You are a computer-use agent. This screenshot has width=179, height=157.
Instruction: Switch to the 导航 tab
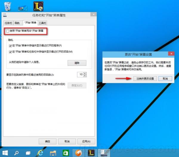click(18, 23)
